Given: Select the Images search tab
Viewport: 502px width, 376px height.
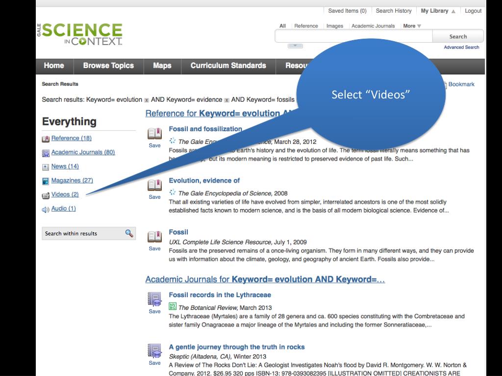Looking at the screenshot, I should tap(334, 26).
